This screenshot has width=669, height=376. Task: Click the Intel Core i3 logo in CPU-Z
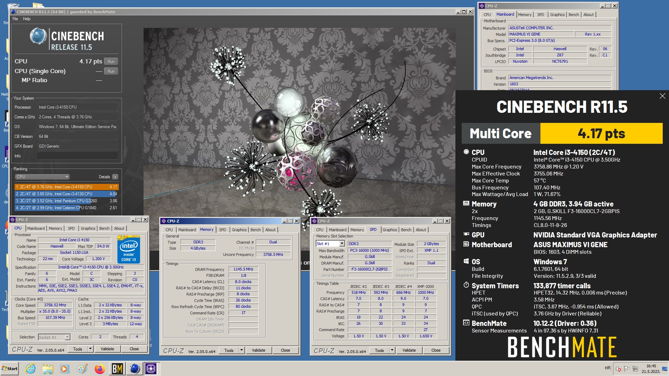[x=129, y=250]
